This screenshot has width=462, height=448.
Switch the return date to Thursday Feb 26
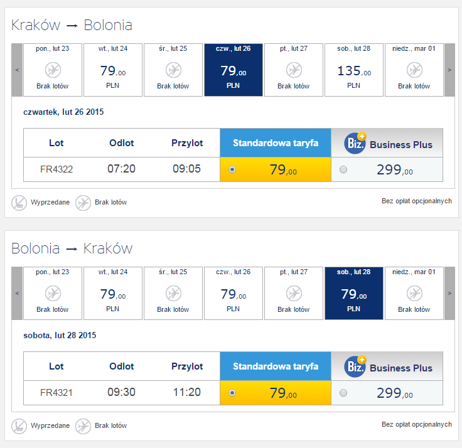[233, 293]
